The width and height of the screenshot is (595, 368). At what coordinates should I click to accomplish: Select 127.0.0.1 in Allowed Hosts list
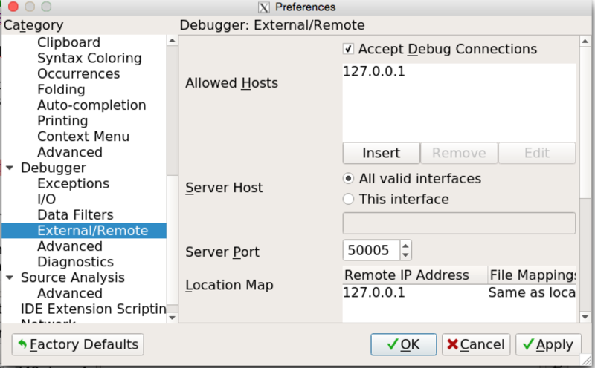click(374, 72)
